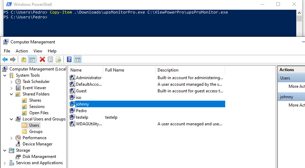This screenshot has width=305, height=168.
Task: Click the blue Help toolbar icon
Action: coord(69,59)
